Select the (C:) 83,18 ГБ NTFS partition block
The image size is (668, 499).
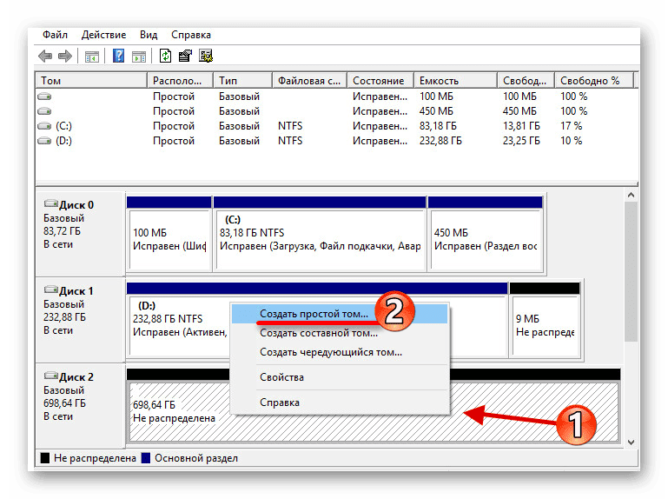(320, 234)
